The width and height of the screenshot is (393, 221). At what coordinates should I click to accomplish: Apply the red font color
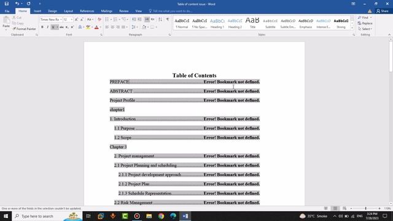coord(96,27)
